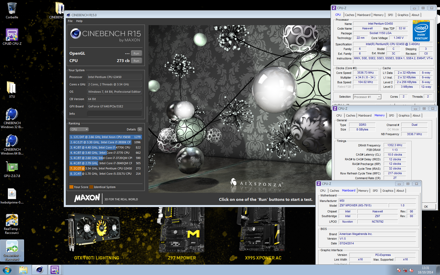The width and height of the screenshot is (440, 275).
Task: Open About tab in Memory CPU-Z window
Action: (x=416, y=115)
